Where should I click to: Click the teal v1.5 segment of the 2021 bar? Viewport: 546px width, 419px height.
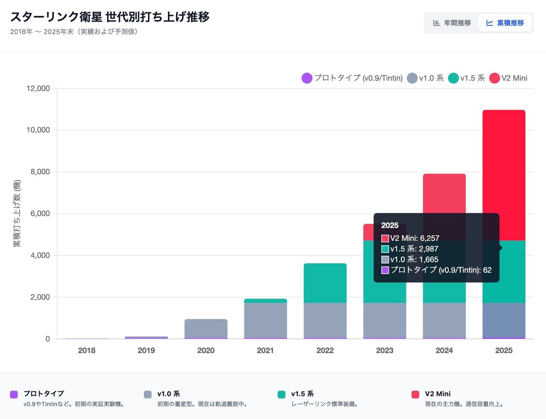coord(265,301)
